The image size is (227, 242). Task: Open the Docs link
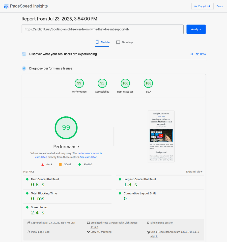point(219,6)
